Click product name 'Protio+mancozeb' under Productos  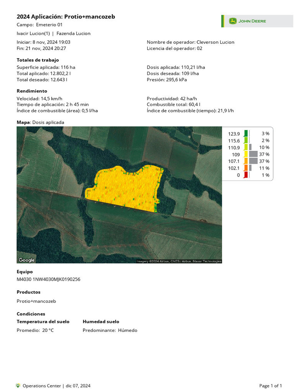pyautogui.click(x=36, y=301)
